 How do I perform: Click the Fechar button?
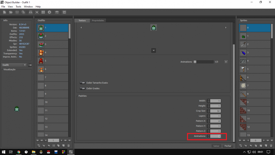point(228,146)
